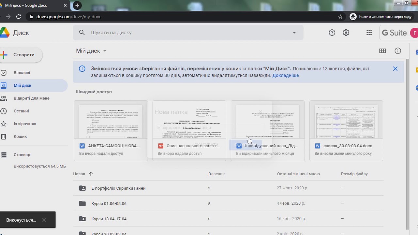The height and width of the screenshot is (235, 418).
Task: Click shared folder icon of Е-портфоліо Скрипки Ганни
Action: coord(82,188)
